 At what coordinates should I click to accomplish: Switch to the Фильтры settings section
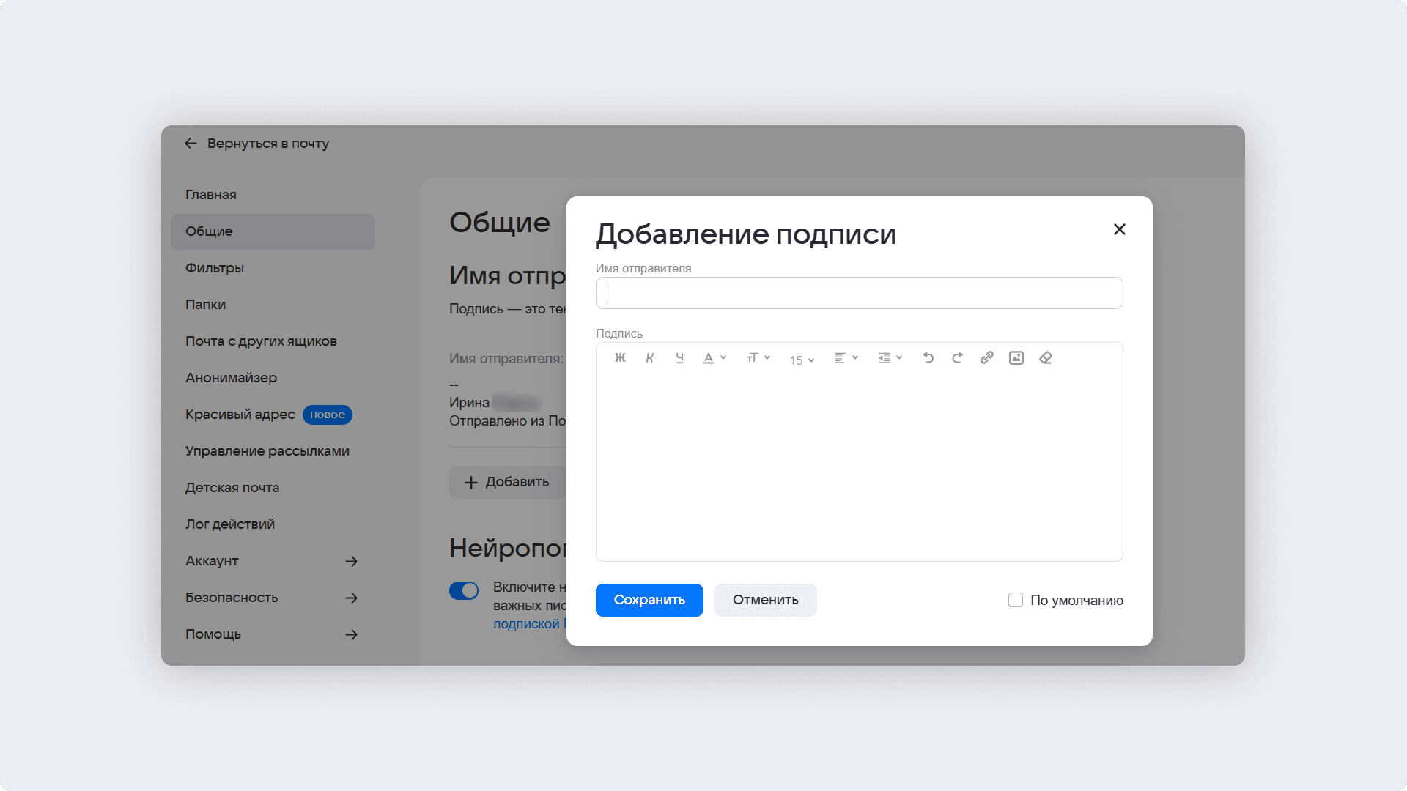[x=215, y=268]
